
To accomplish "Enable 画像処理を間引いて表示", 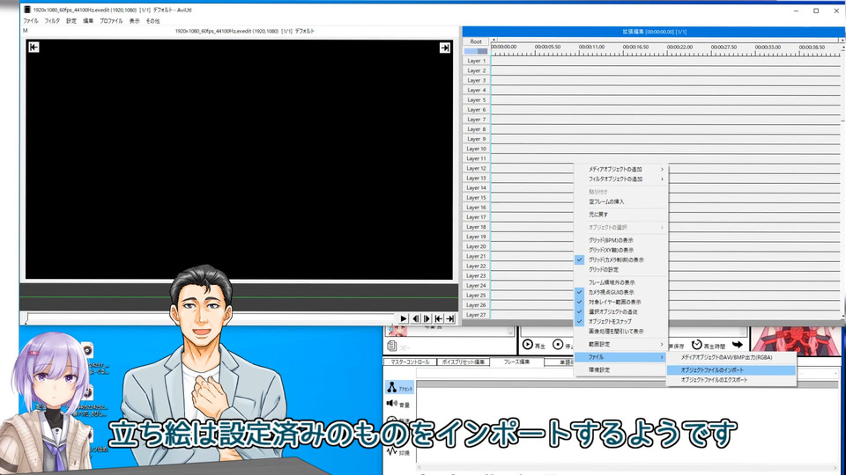I will pos(620,332).
